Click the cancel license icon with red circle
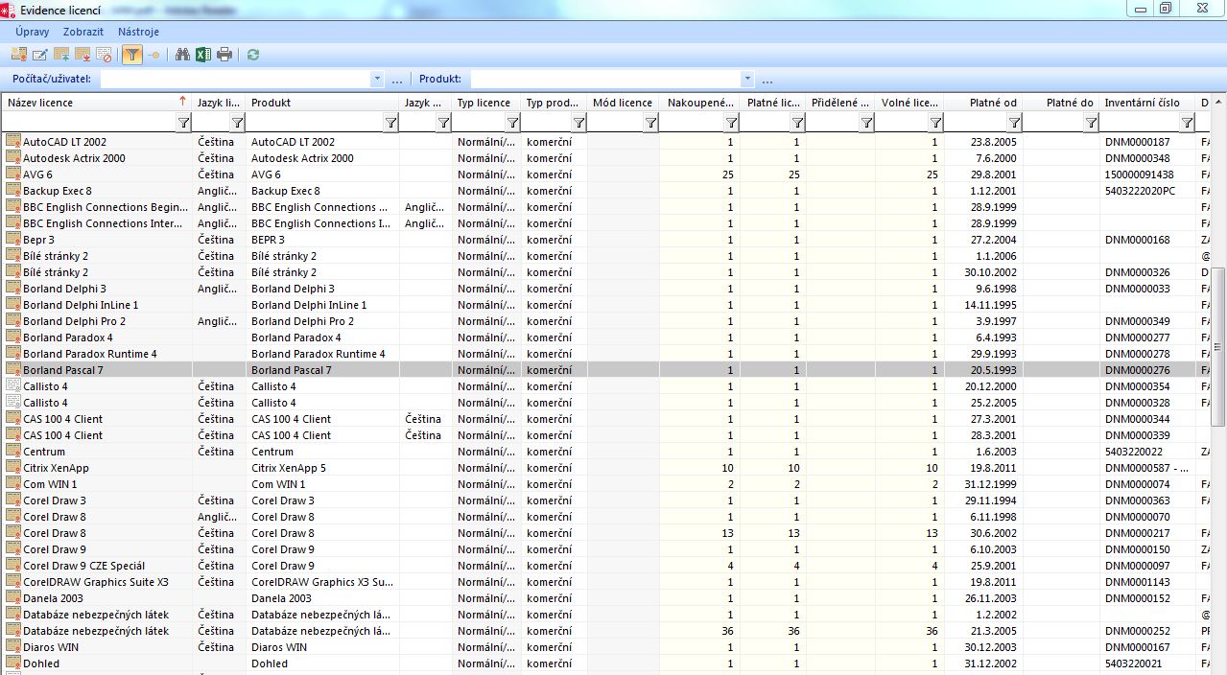Screen dimensions: 1227x675 click(104, 55)
